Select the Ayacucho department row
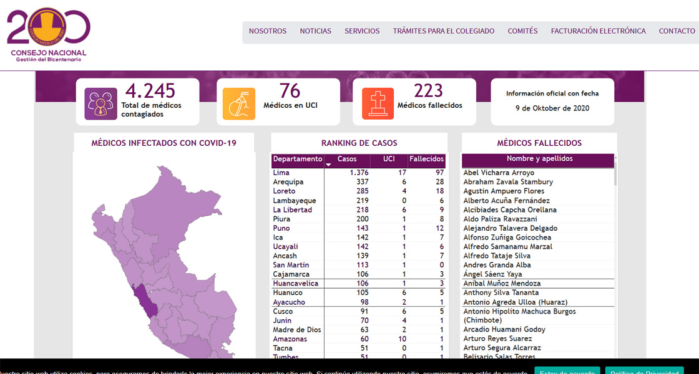Image resolution: width=699 pixels, height=374 pixels. (358, 302)
